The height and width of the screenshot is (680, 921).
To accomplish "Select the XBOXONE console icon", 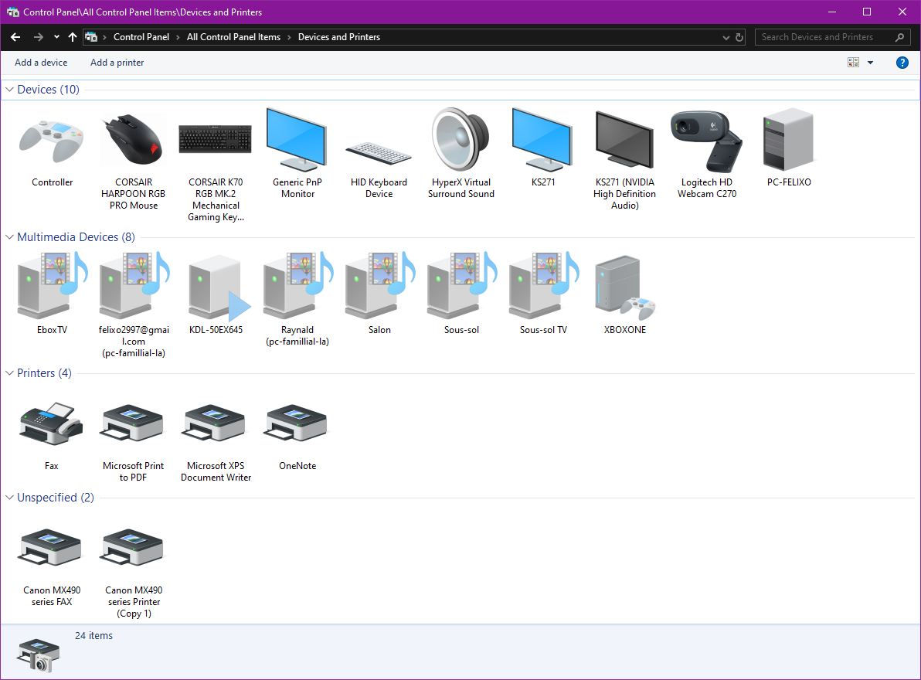I will pyautogui.click(x=625, y=287).
